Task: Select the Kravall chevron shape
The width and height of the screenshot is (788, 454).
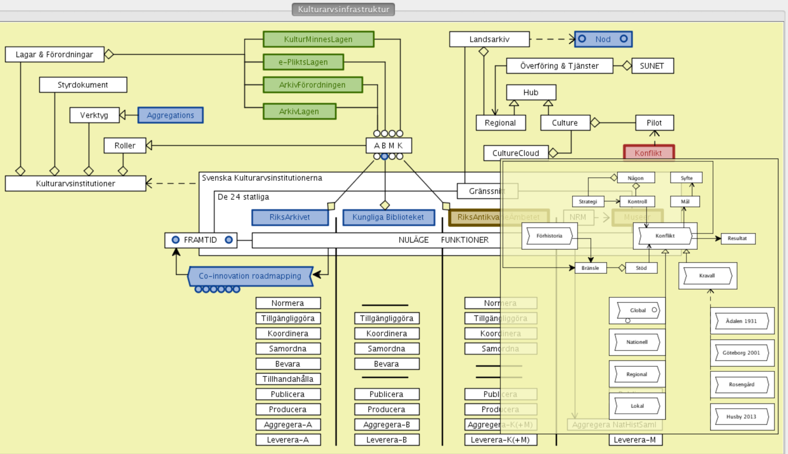Action: pos(707,276)
